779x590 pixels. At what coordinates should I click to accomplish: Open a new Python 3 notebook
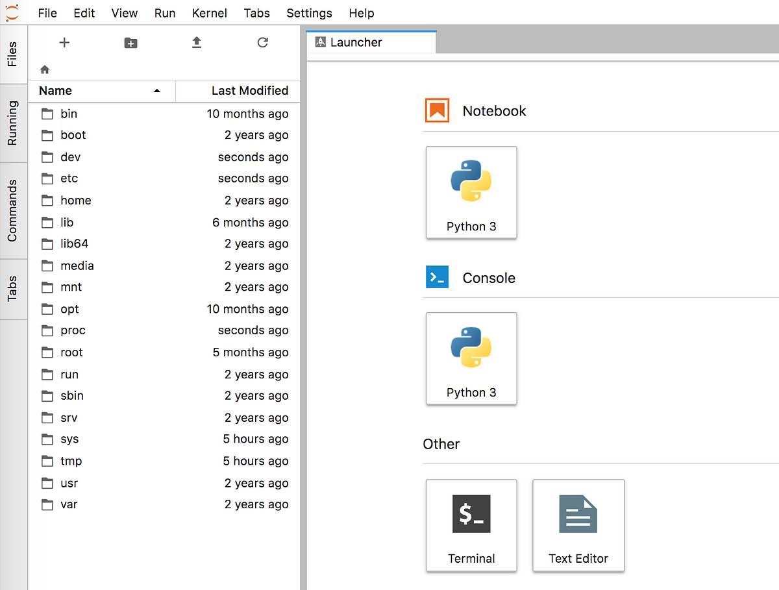coord(471,192)
